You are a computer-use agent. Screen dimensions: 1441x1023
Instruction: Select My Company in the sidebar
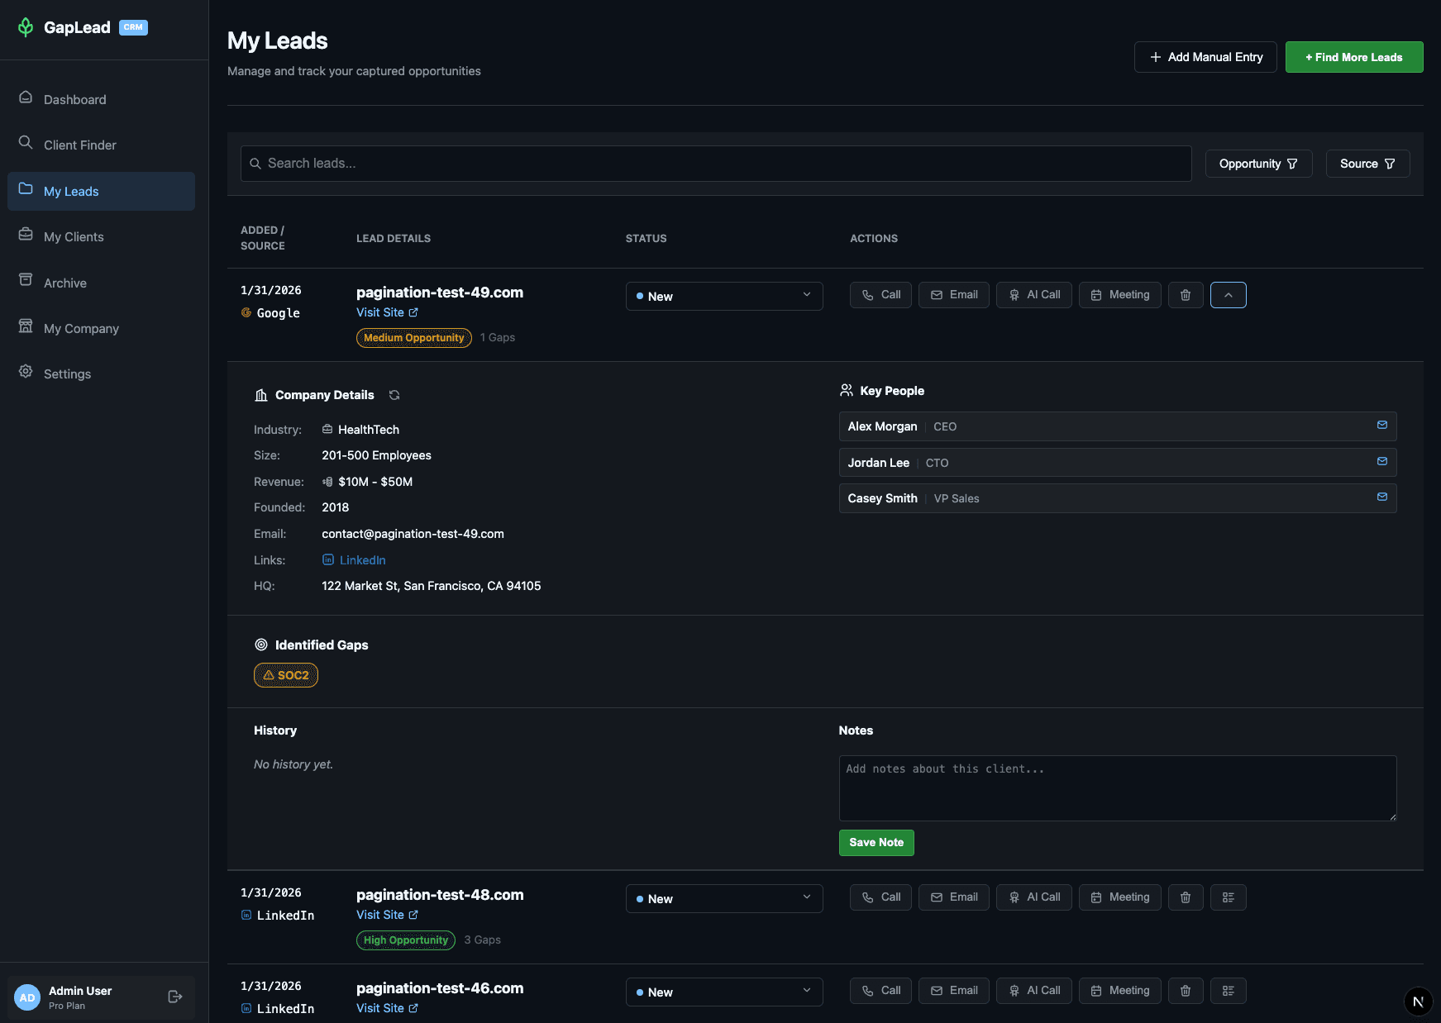(x=79, y=328)
